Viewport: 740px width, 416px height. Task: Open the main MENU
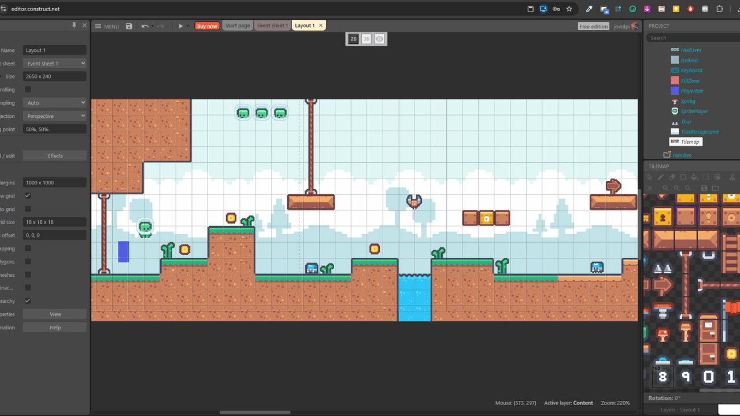coord(107,26)
